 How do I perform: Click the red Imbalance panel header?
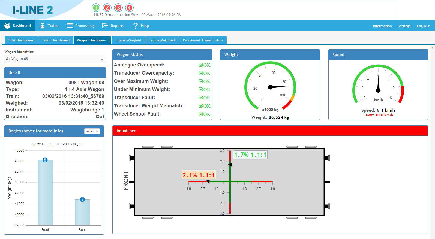click(x=270, y=131)
